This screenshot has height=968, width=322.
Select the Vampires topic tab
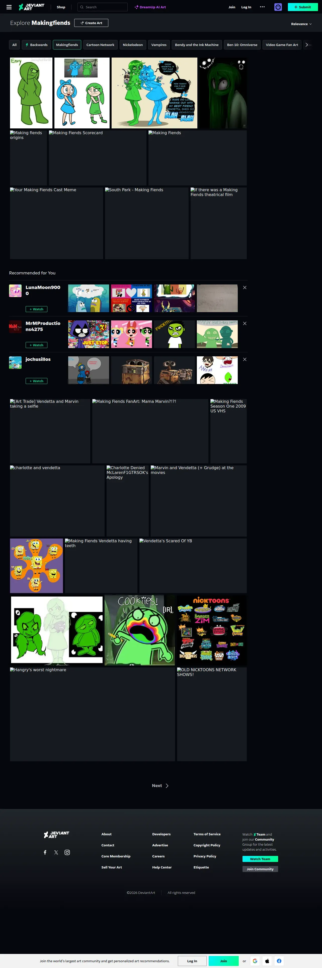159,45
